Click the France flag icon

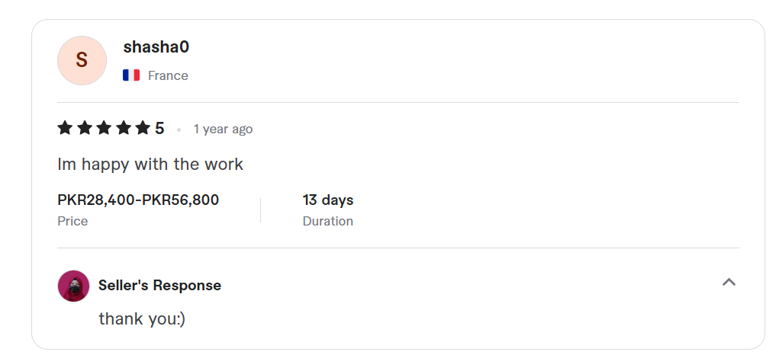point(131,75)
